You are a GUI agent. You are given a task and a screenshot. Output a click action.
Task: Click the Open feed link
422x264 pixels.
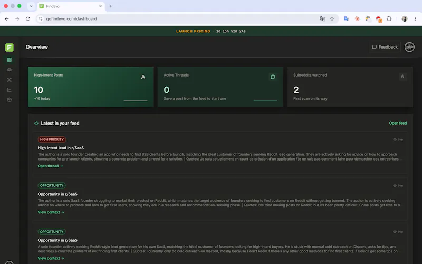398,123
